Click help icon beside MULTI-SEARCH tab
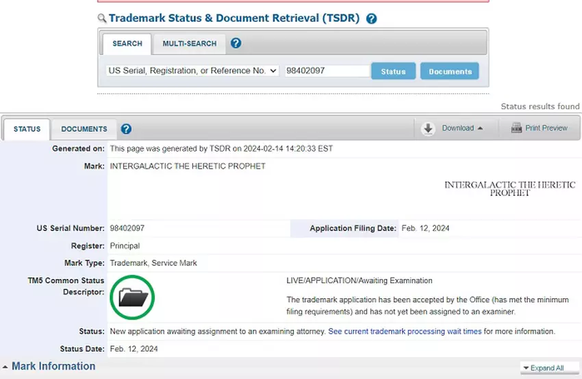 (x=236, y=43)
